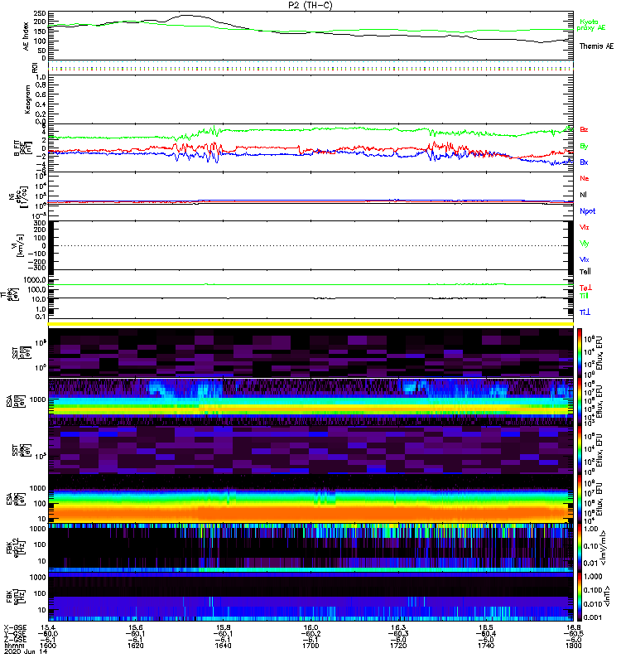This screenshot has width=621, height=663.
Task: Select the blue Vix legend entry
Action: point(585,259)
